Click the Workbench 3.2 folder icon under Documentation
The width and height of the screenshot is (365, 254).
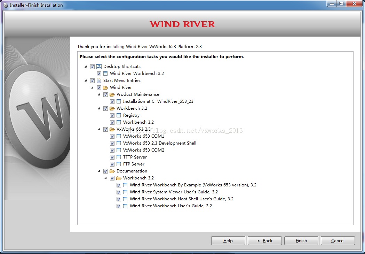119,178
